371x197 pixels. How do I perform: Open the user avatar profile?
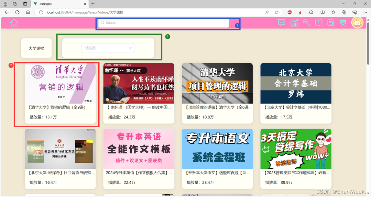point(357,23)
